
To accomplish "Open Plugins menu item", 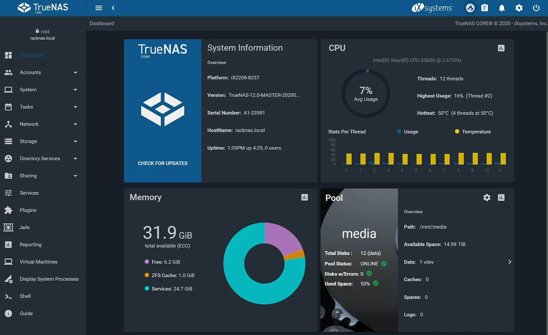I will click(28, 210).
